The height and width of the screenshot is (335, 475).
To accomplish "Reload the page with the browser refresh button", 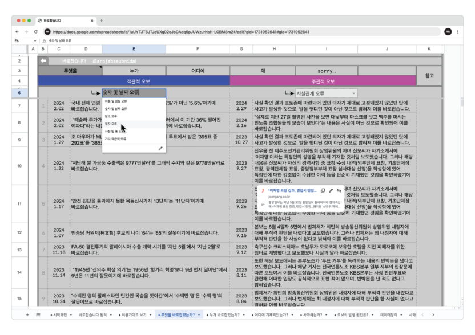I will point(36,32).
